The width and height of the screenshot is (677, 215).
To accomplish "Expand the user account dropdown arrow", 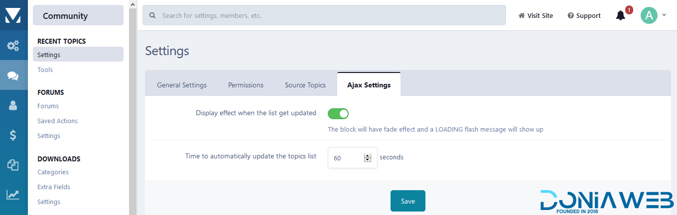I will 664,15.
